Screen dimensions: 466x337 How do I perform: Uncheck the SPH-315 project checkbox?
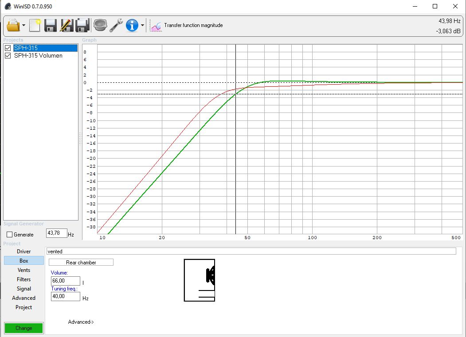click(x=8, y=48)
